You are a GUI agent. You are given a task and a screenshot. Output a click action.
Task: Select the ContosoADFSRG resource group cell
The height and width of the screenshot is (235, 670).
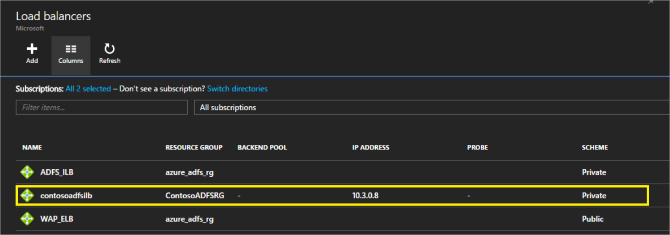coord(194,195)
